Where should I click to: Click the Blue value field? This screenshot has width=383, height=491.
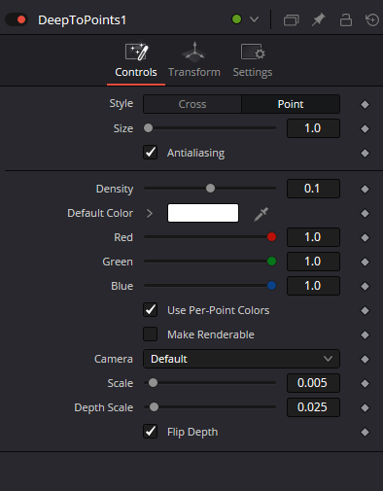click(x=313, y=286)
